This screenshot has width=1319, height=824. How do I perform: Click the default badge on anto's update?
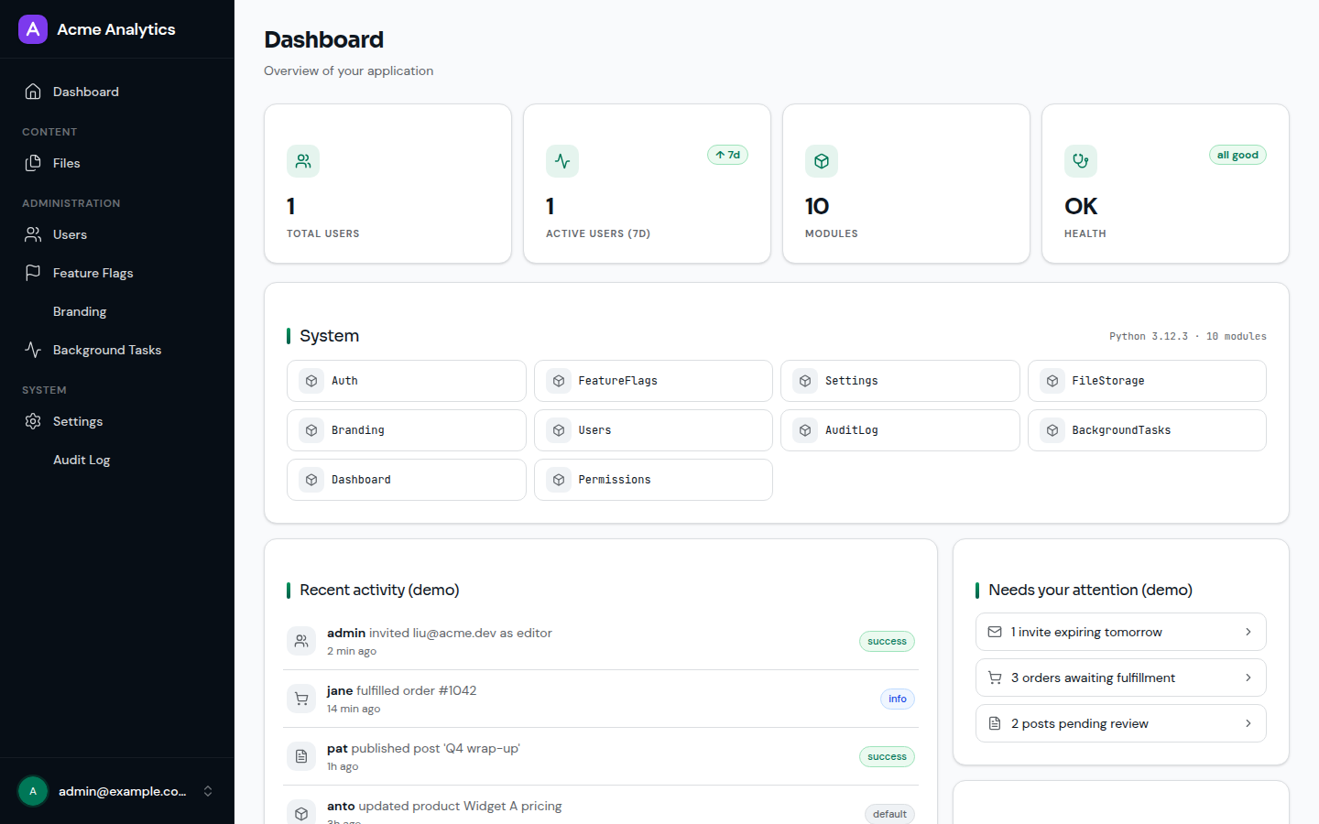point(889,814)
